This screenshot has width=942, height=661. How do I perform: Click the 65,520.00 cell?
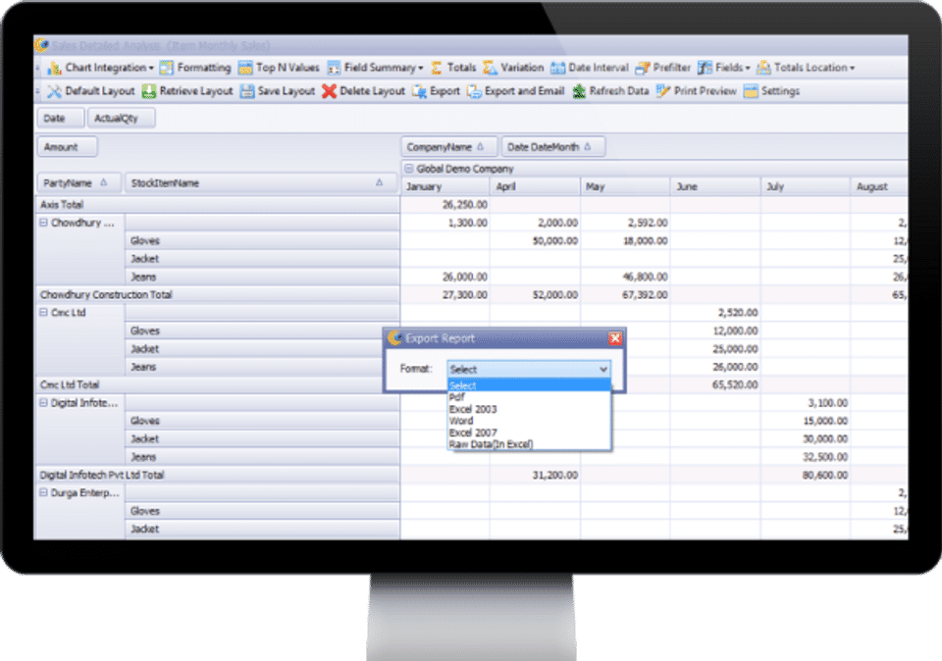click(x=715, y=384)
